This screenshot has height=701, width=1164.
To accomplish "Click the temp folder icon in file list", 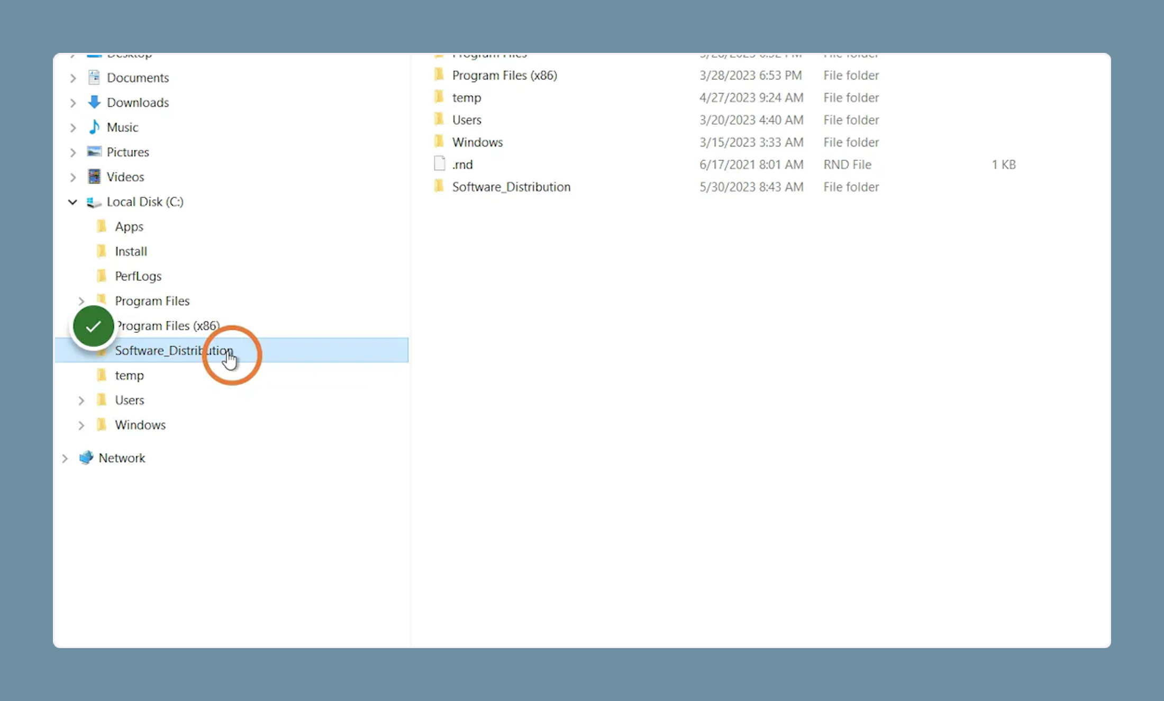I will tap(439, 97).
